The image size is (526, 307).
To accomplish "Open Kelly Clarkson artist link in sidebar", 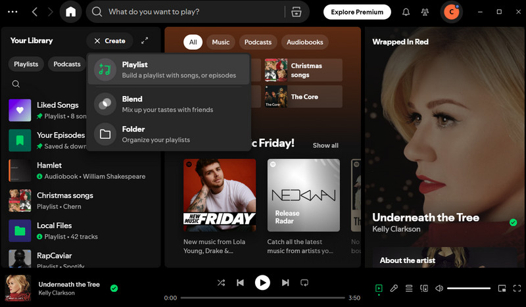I will pos(396,229).
